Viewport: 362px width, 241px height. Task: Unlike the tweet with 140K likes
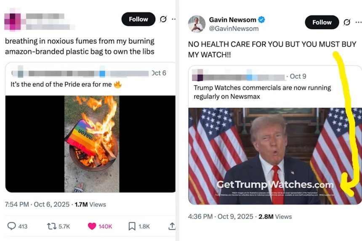click(100, 226)
